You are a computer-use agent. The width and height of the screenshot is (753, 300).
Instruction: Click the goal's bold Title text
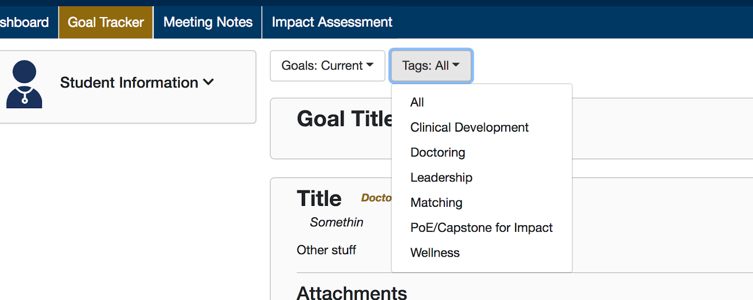point(319,198)
